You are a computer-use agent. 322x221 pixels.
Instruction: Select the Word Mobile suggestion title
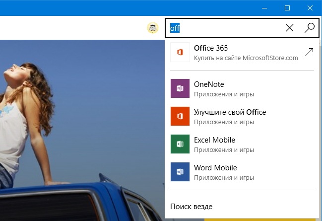coord(215,168)
